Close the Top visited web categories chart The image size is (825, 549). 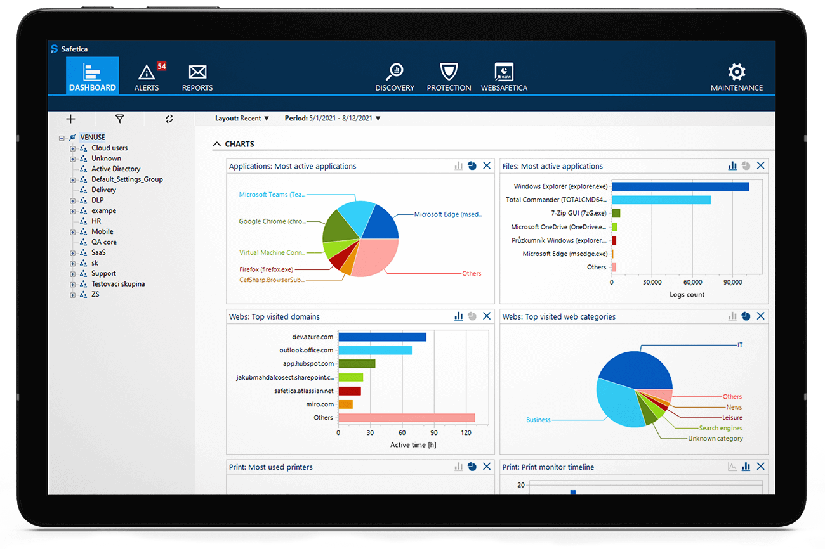760,316
